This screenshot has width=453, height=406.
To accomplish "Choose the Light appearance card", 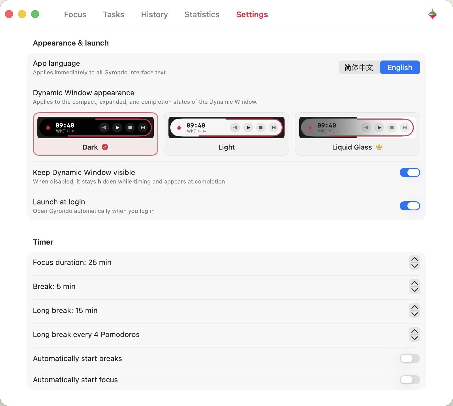I will coord(226,134).
